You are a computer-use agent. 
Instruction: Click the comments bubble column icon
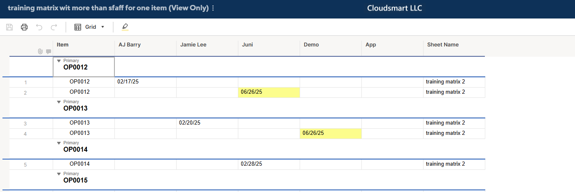[x=49, y=51]
